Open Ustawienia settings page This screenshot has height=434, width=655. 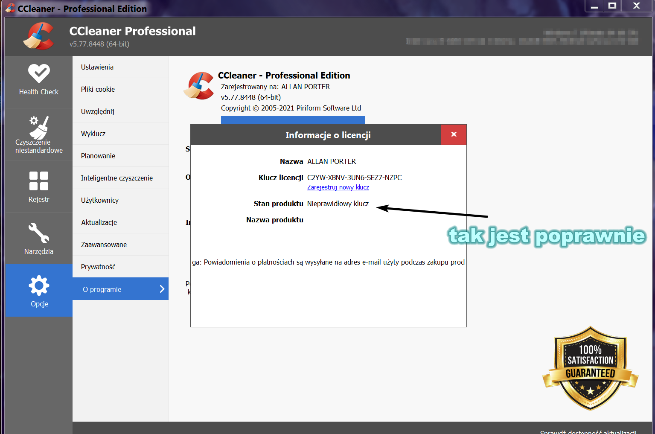[120, 67]
